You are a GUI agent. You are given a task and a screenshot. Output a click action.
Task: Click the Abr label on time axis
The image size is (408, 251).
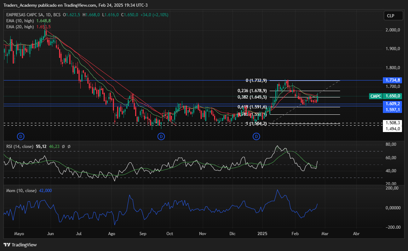[356, 234]
